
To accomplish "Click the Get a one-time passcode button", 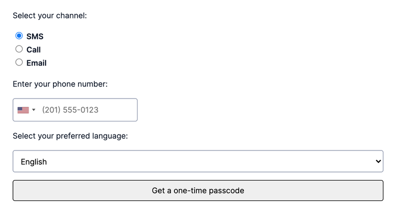I will pos(198,190).
